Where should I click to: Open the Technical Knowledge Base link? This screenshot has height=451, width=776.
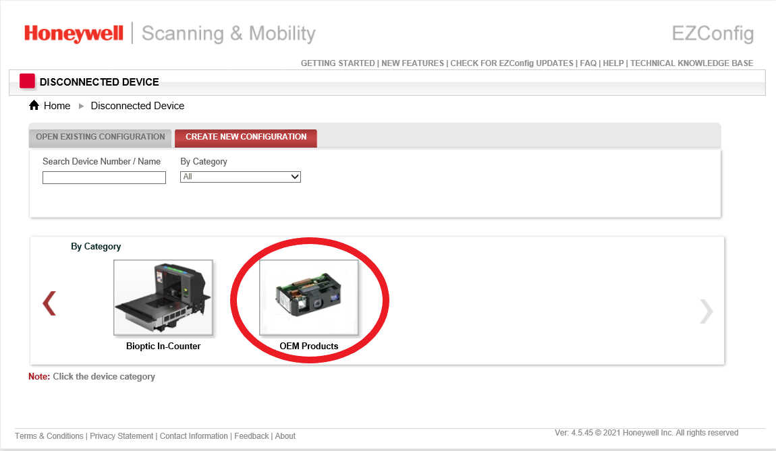click(x=692, y=63)
